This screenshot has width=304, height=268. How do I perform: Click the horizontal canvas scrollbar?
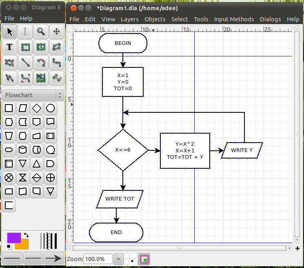click(x=179, y=248)
